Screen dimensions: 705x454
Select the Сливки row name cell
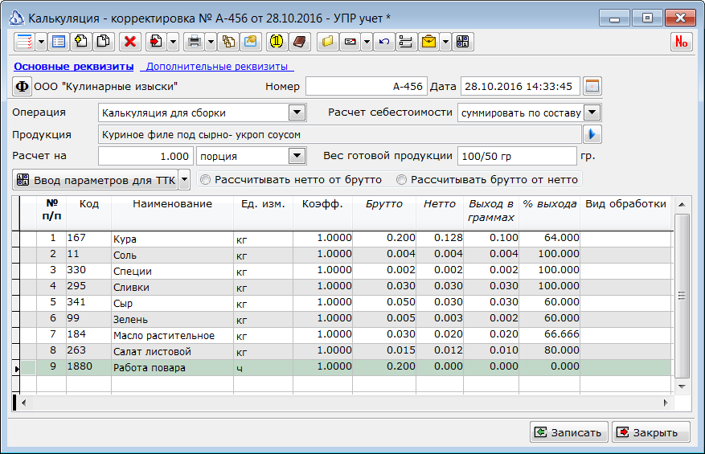click(x=172, y=287)
